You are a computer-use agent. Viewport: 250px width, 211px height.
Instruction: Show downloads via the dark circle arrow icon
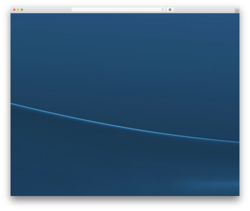point(170,10)
